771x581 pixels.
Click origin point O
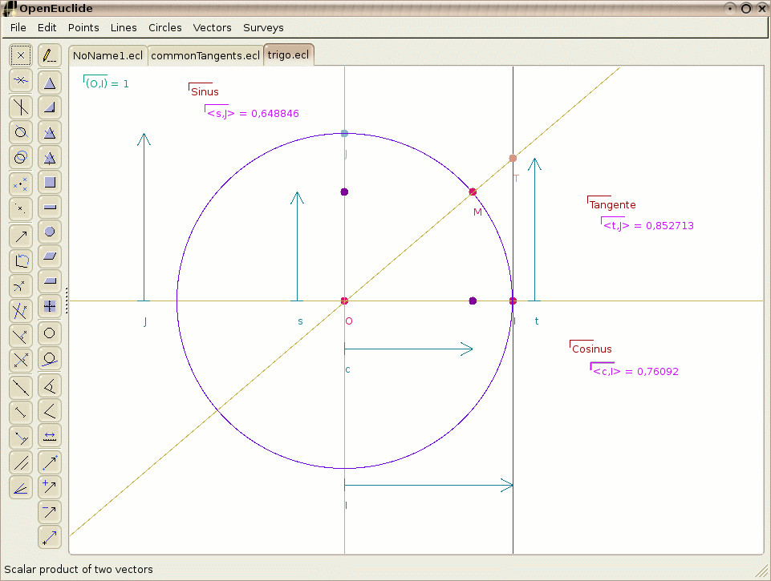coord(344,301)
